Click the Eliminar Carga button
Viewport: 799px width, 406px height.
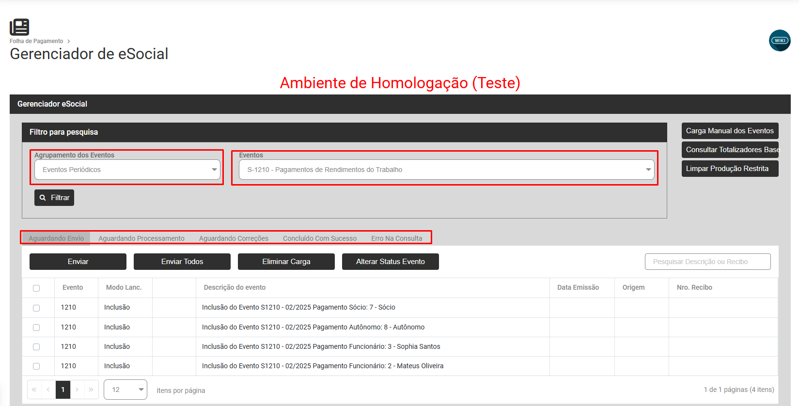click(x=286, y=262)
